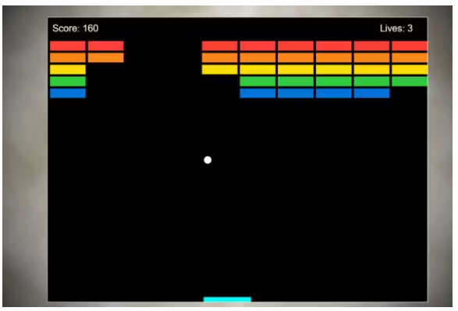
Task: Click the Lives: 3 label
Action: [396, 28]
